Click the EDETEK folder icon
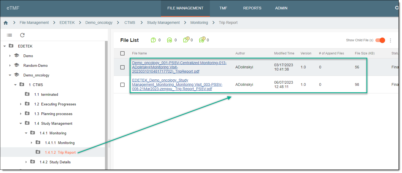Image resolution: width=402 pixels, height=173 pixels. coord(11,46)
